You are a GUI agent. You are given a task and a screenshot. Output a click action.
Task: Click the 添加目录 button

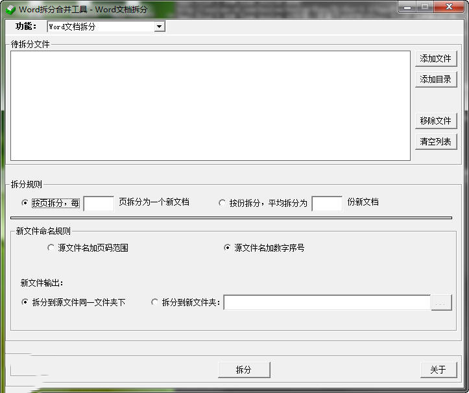436,79
